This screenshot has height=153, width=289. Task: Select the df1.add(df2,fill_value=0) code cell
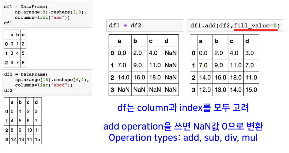coord(236,26)
